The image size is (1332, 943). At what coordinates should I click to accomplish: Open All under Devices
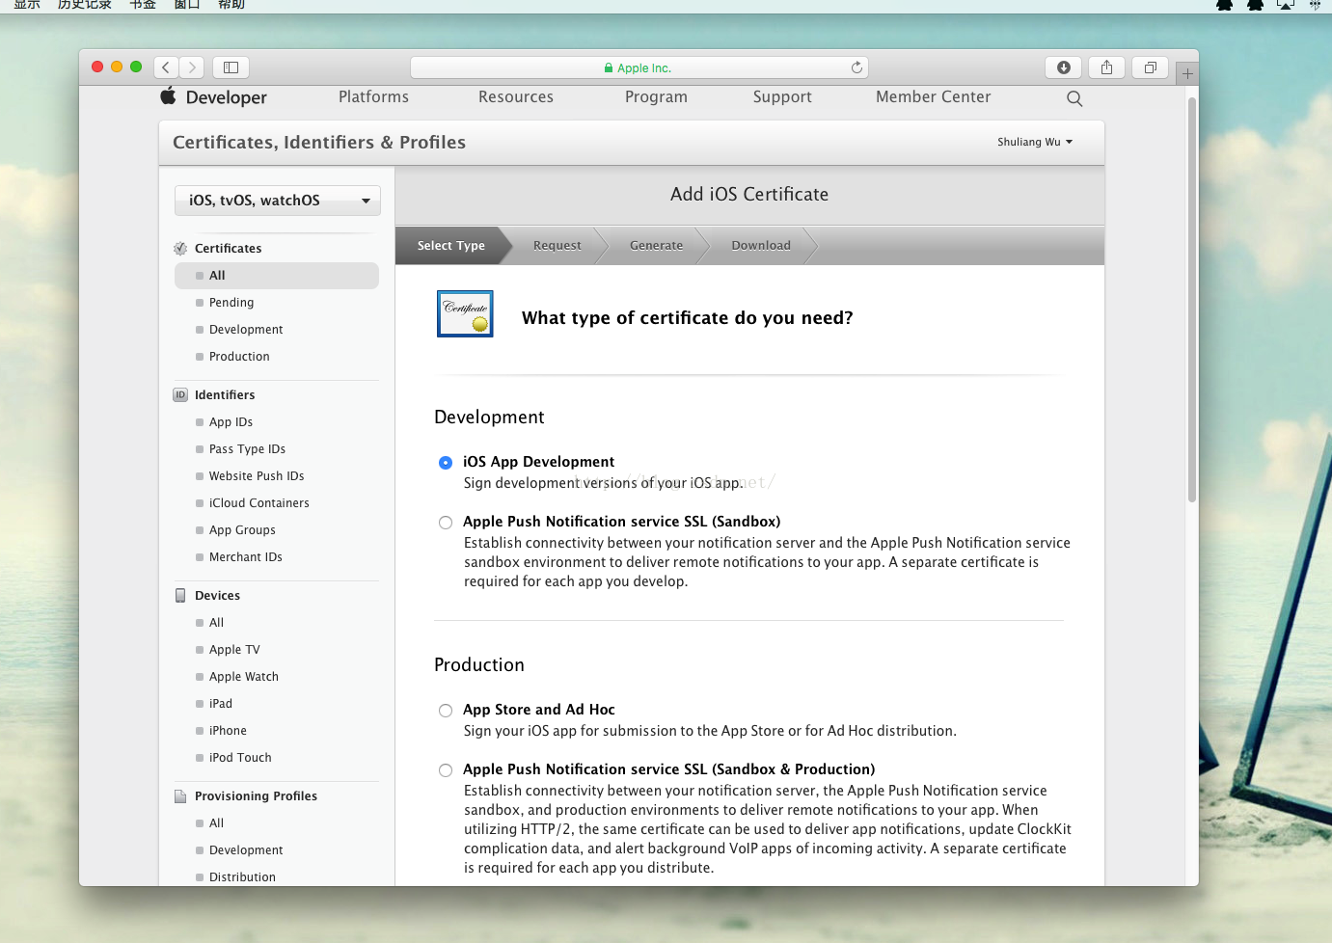tap(216, 623)
